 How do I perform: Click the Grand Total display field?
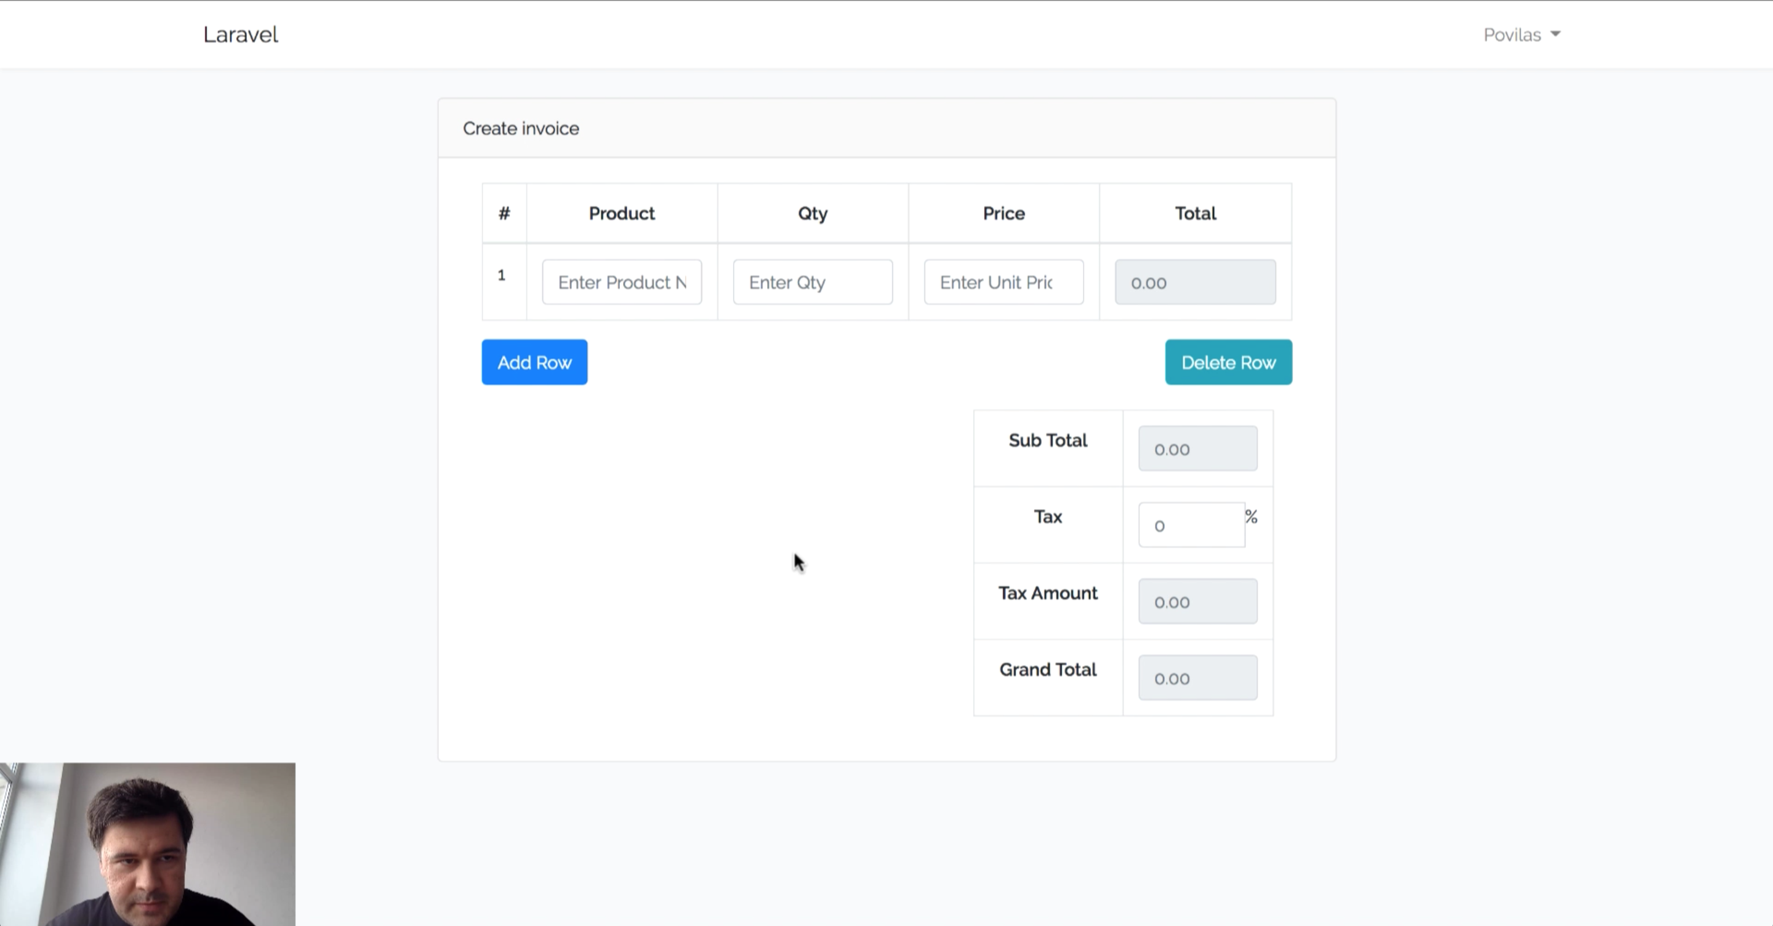(1197, 677)
